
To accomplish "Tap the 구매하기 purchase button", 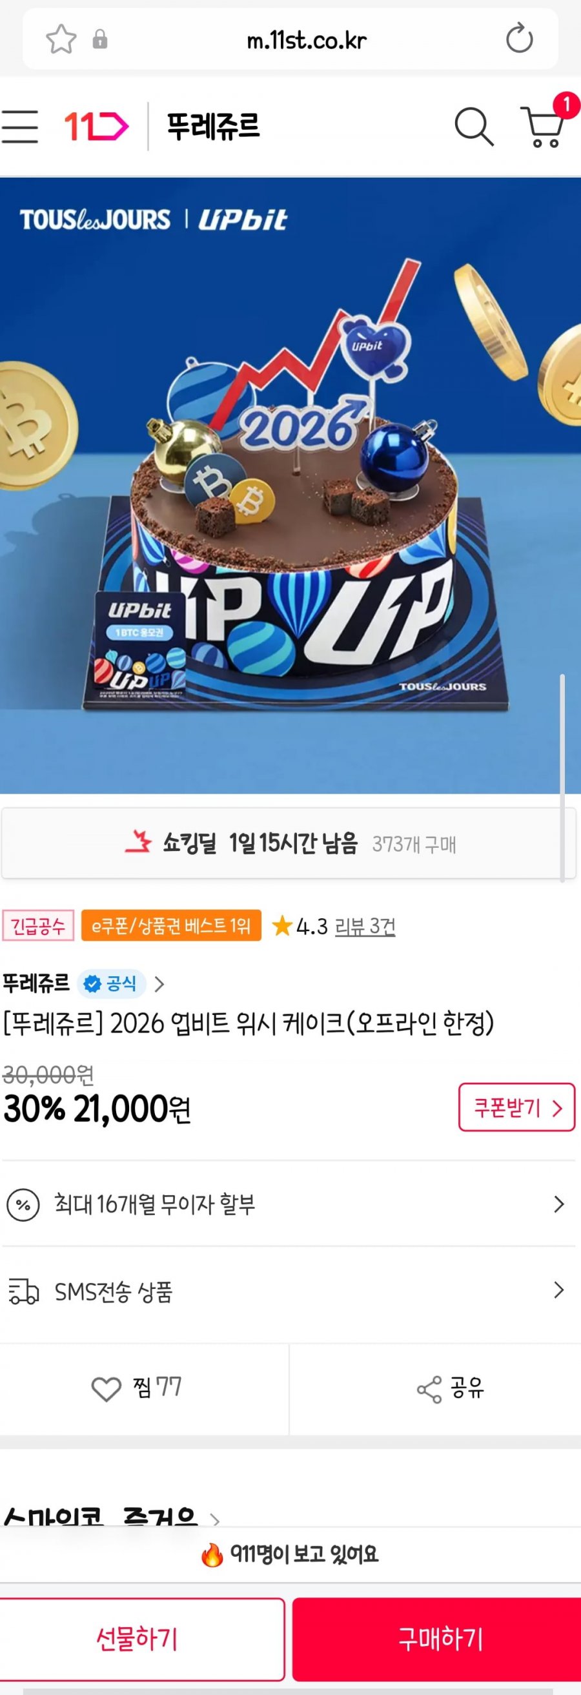I will (439, 1639).
